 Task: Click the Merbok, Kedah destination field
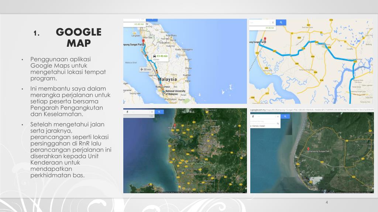coord(263,126)
